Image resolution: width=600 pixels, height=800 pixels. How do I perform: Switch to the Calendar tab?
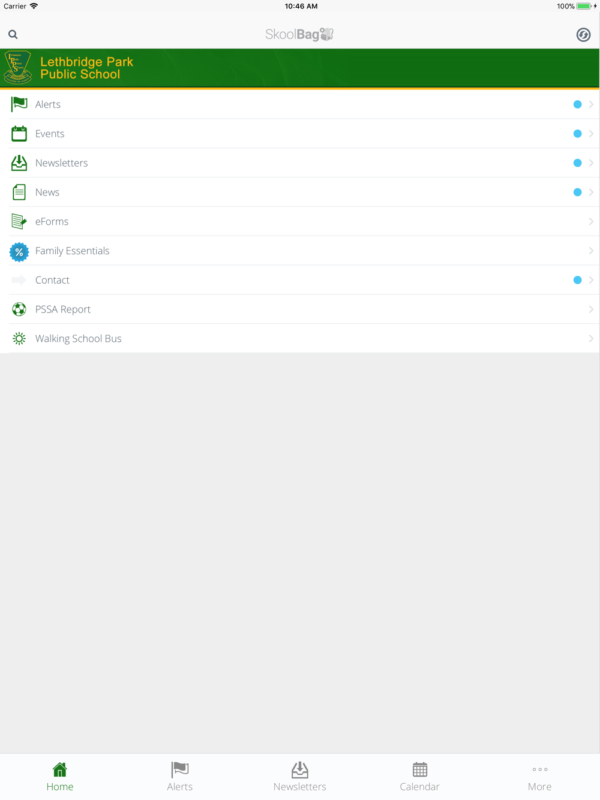point(419,777)
